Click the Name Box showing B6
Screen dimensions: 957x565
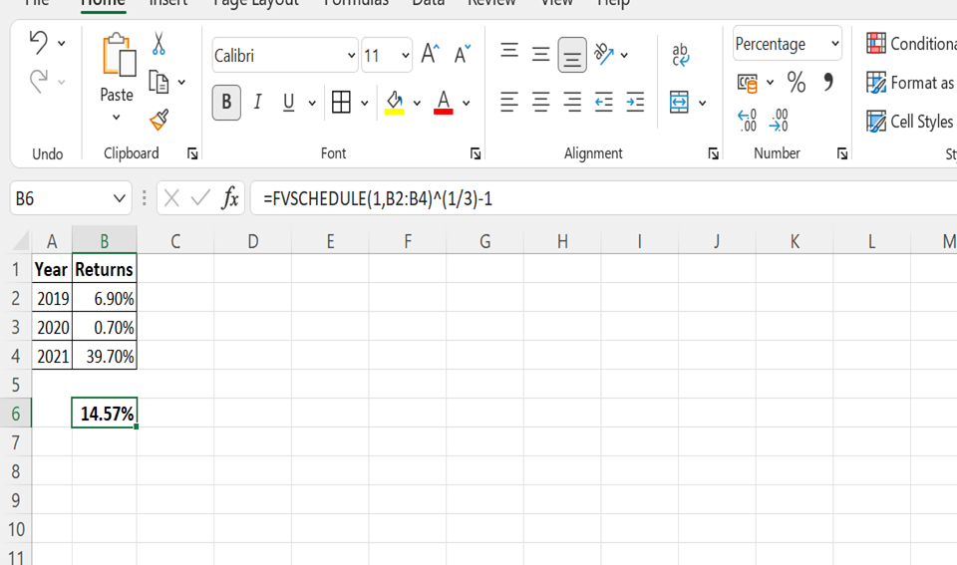[59, 198]
